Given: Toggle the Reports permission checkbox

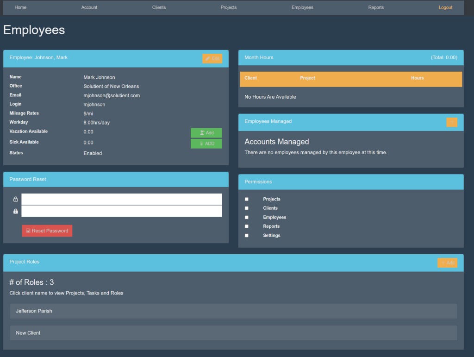Looking at the screenshot, I should (247, 226).
